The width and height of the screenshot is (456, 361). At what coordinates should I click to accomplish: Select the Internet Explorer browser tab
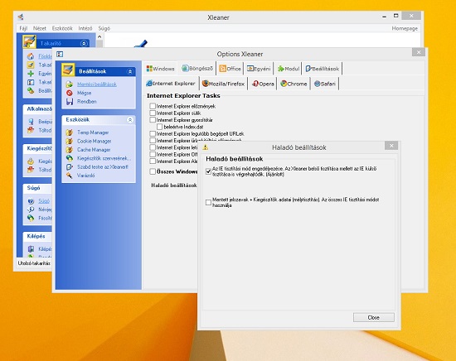pos(171,84)
